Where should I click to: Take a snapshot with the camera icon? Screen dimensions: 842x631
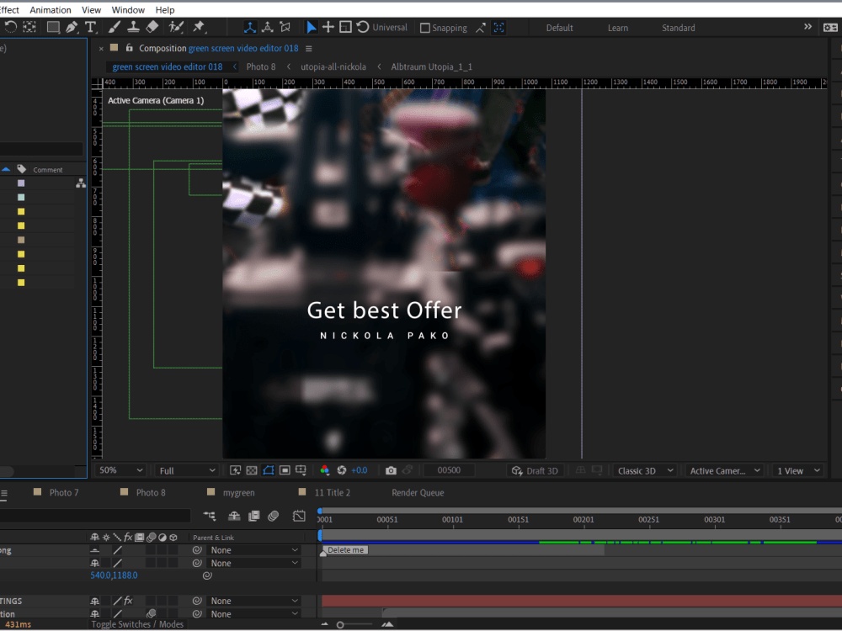tap(391, 470)
